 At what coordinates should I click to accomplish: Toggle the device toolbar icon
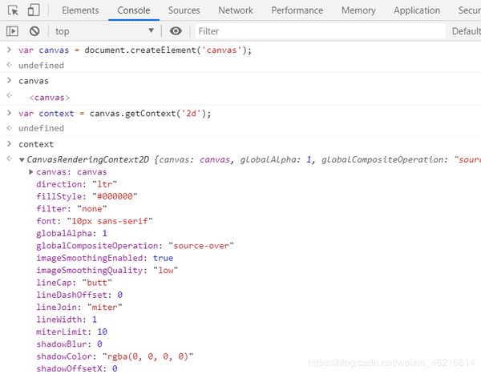tap(34, 10)
